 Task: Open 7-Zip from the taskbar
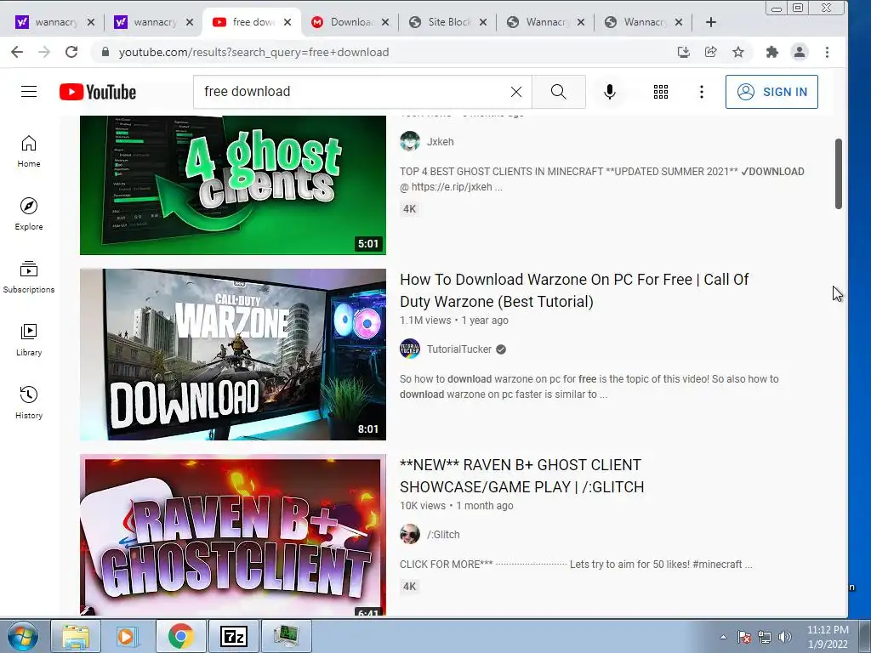(233, 636)
